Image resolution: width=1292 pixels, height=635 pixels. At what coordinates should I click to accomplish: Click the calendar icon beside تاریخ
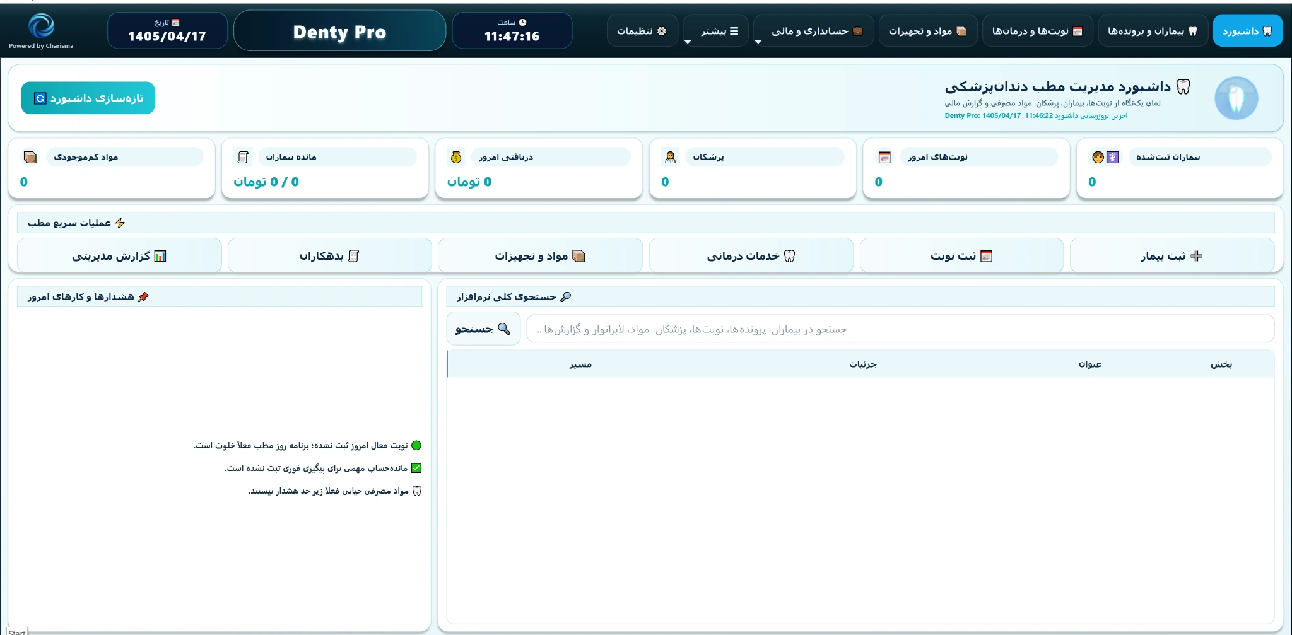176,22
